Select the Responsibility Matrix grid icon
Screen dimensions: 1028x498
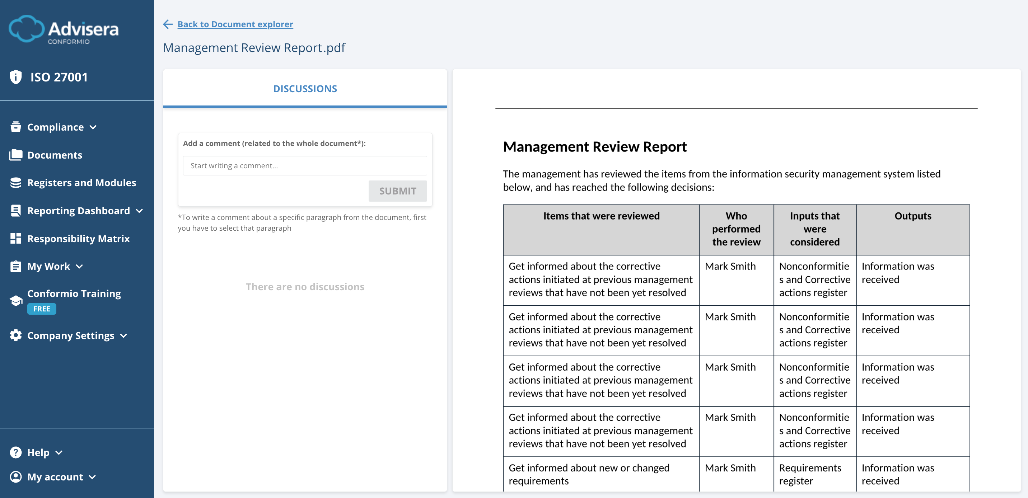(15, 238)
